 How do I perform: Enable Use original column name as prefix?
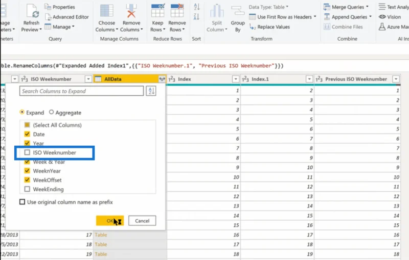22,202
